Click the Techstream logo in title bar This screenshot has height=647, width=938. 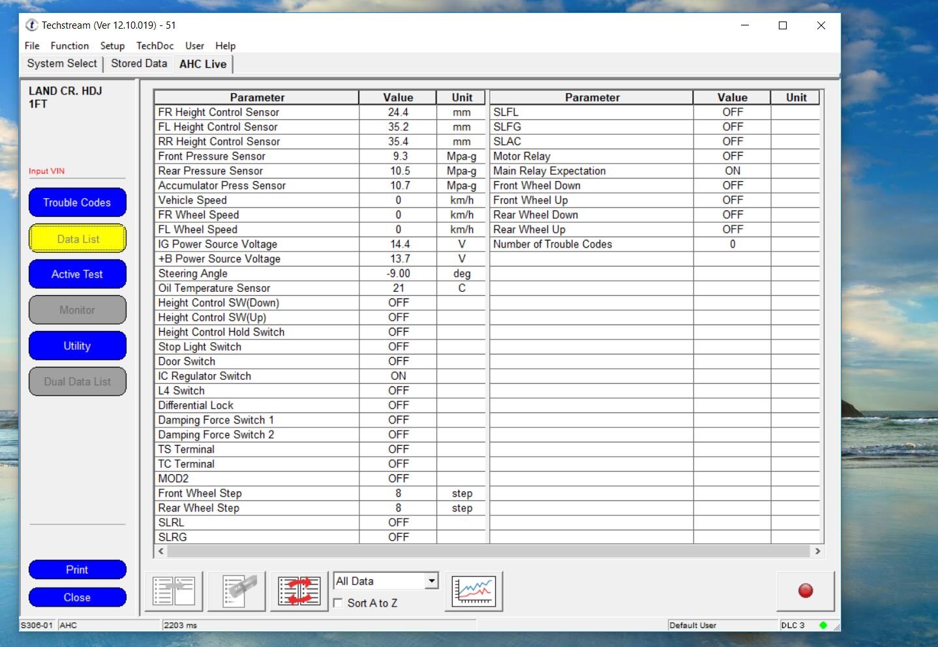(31, 25)
